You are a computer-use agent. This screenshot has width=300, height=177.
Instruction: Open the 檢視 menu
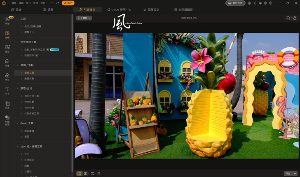[x=35, y=3]
